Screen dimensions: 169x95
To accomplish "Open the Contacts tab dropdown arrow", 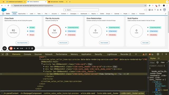I will click(68, 14).
